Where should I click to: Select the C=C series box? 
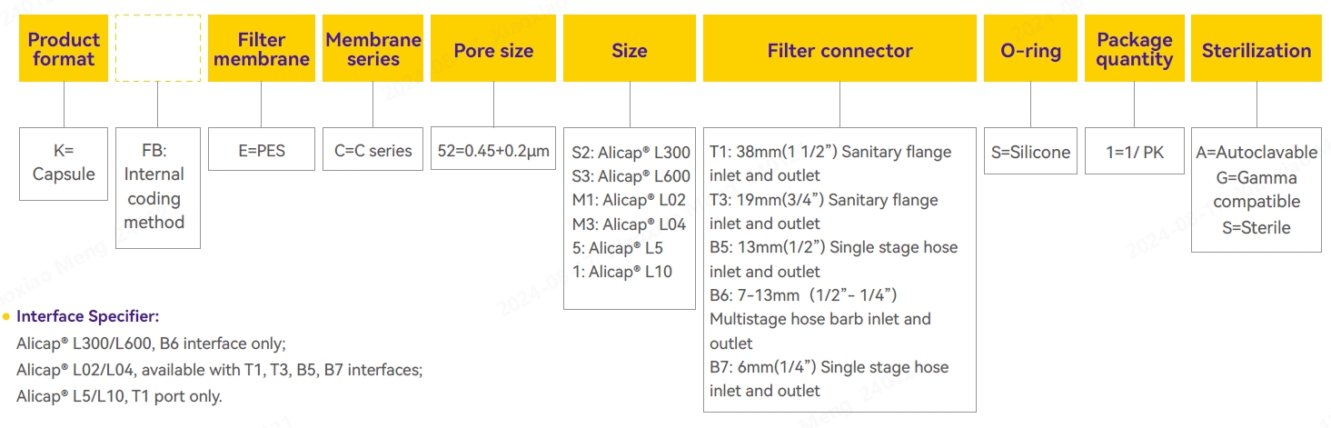(x=372, y=151)
